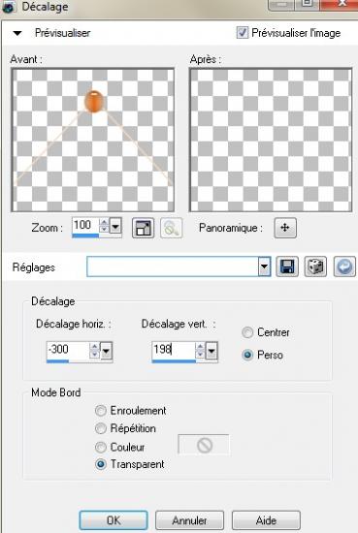Collapse the Prévisualiser triangle arrow

coord(17,33)
